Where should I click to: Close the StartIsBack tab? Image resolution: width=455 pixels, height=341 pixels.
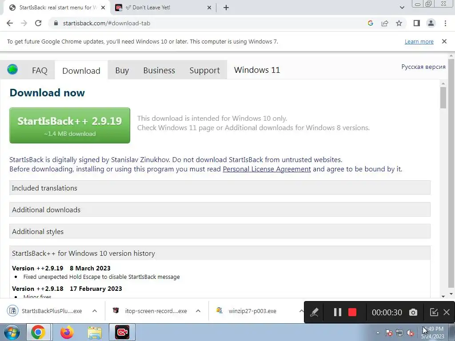(103, 8)
